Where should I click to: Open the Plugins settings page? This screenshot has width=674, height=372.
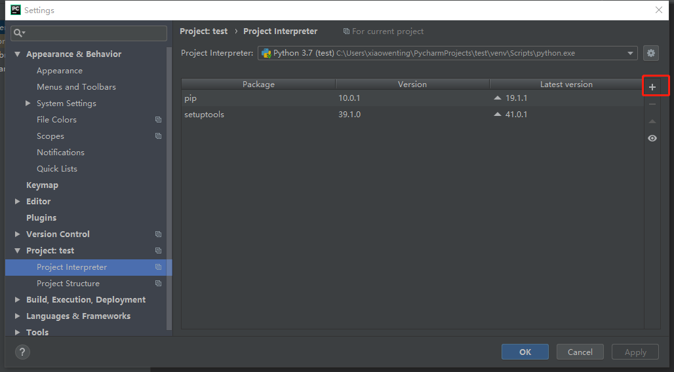pyautogui.click(x=41, y=218)
